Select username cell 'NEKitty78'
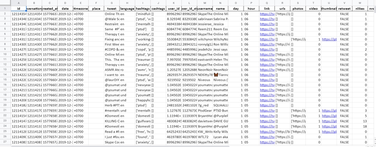 pyautogui.click(x=205, y=75)
